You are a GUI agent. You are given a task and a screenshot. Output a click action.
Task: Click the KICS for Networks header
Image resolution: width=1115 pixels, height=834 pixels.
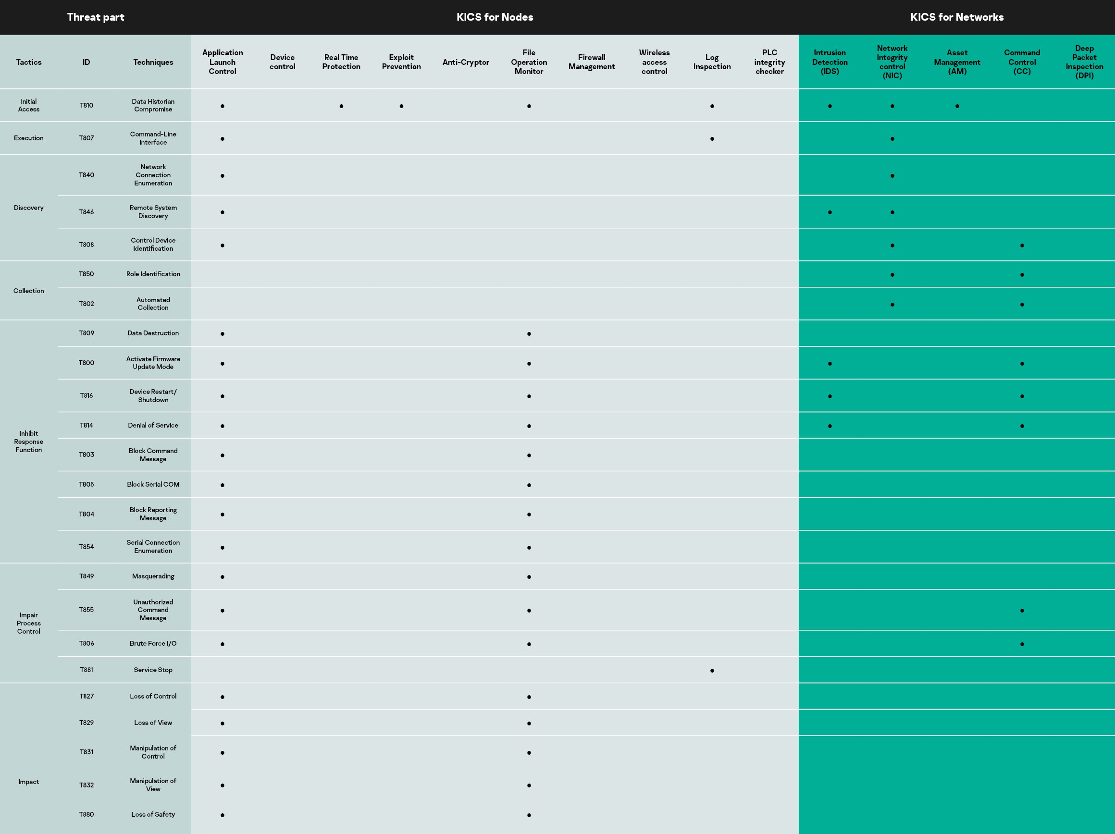point(956,17)
